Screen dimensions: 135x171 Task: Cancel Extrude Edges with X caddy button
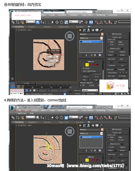coord(56,65)
